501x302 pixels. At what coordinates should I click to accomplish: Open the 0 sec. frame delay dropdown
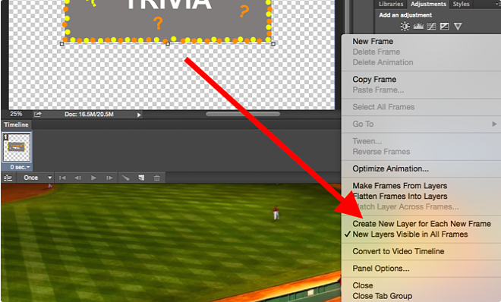(x=20, y=167)
